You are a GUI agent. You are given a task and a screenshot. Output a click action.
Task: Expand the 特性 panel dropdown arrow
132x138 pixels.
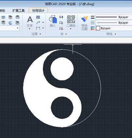[115, 34]
